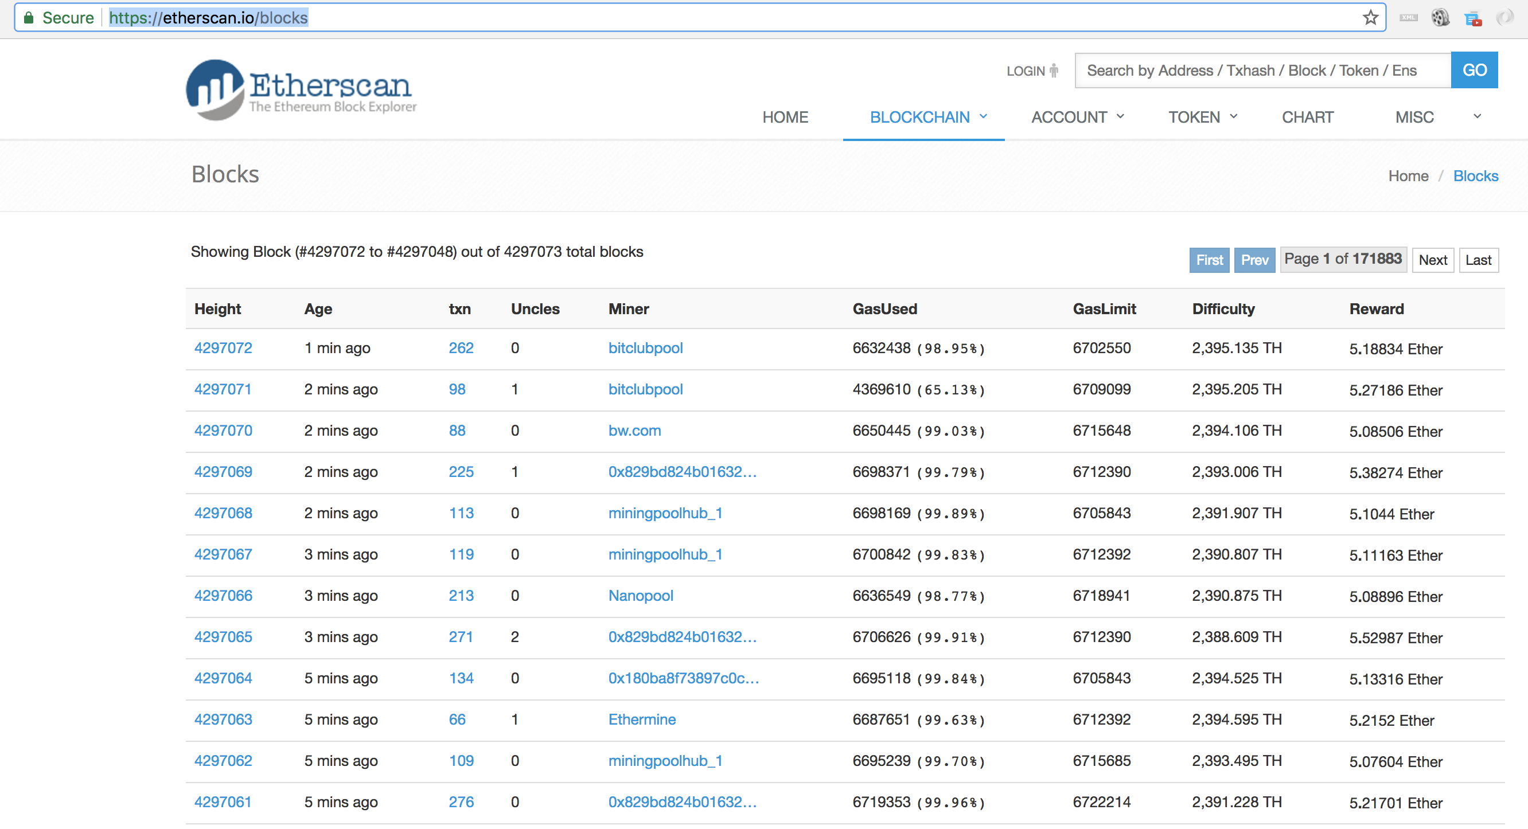Open bw.com miner link
Viewport: 1528px width, 829px height.
click(x=634, y=431)
